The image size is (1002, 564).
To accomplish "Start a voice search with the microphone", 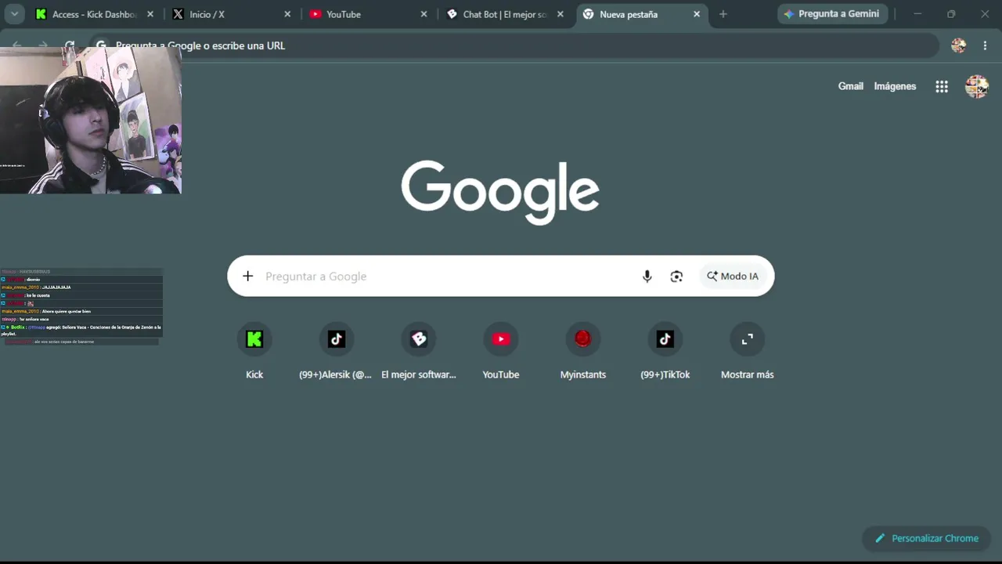I will (647, 277).
